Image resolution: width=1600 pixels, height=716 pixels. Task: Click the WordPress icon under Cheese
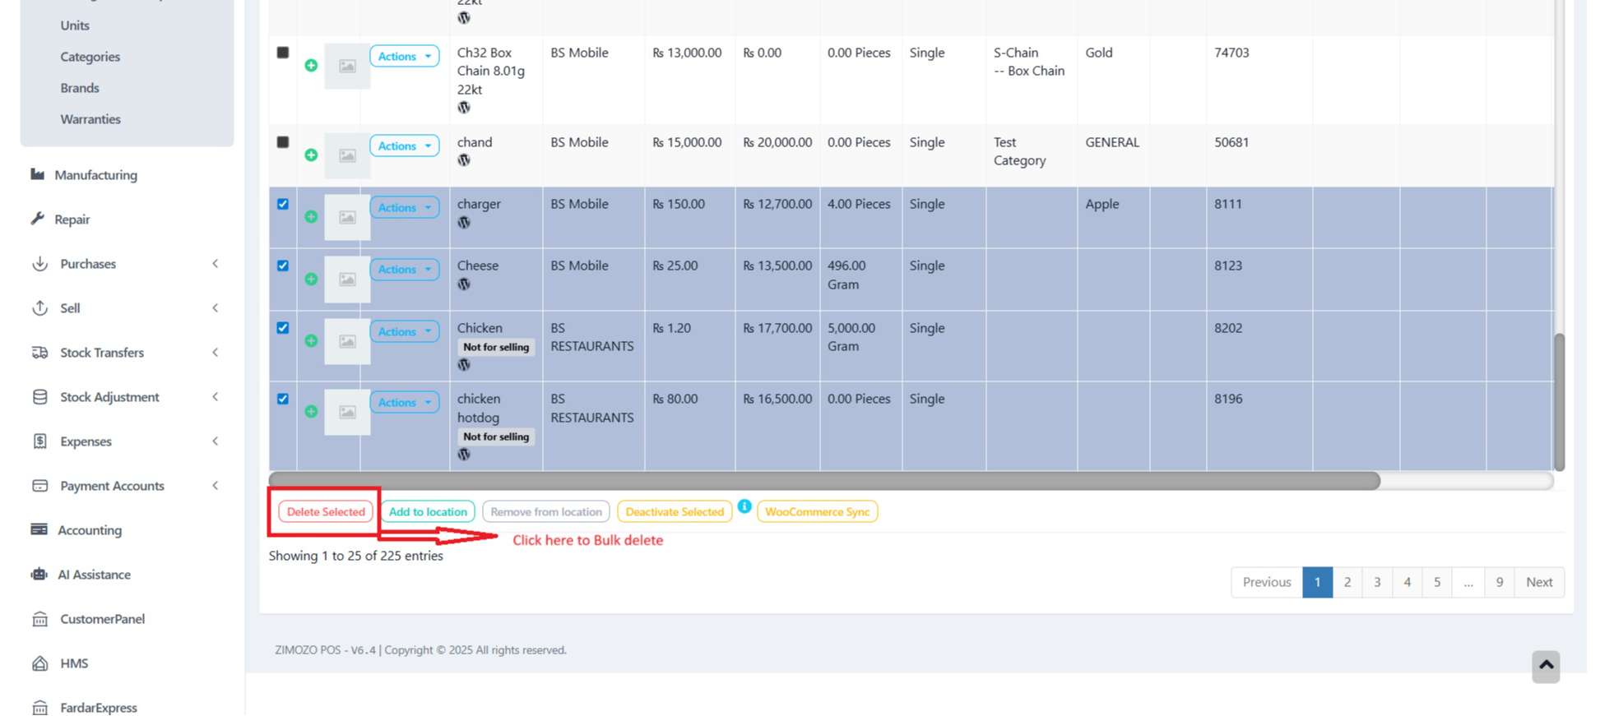464,284
